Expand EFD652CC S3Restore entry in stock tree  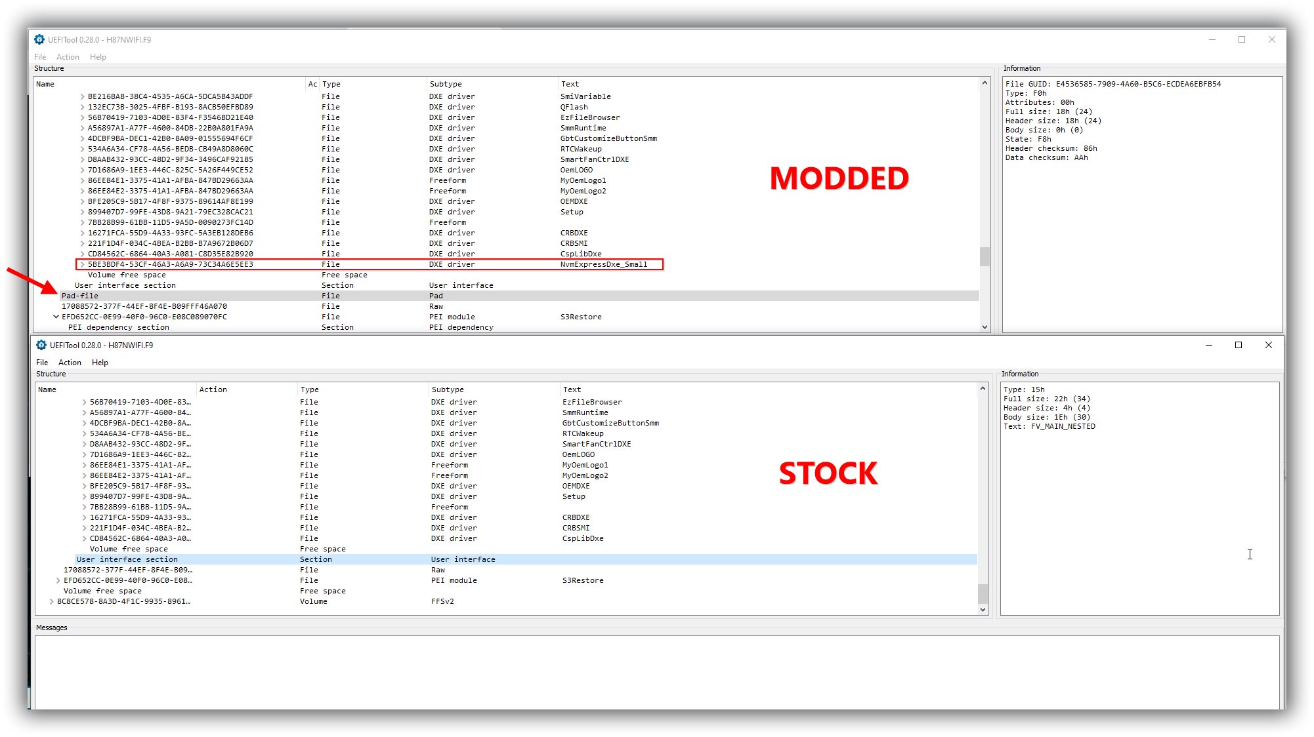pos(58,580)
